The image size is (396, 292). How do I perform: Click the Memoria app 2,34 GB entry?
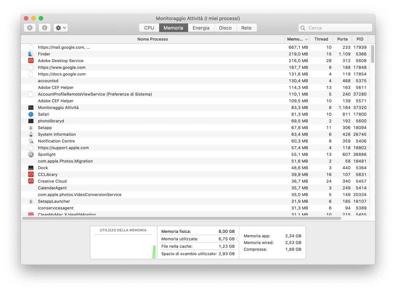(x=273, y=236)
